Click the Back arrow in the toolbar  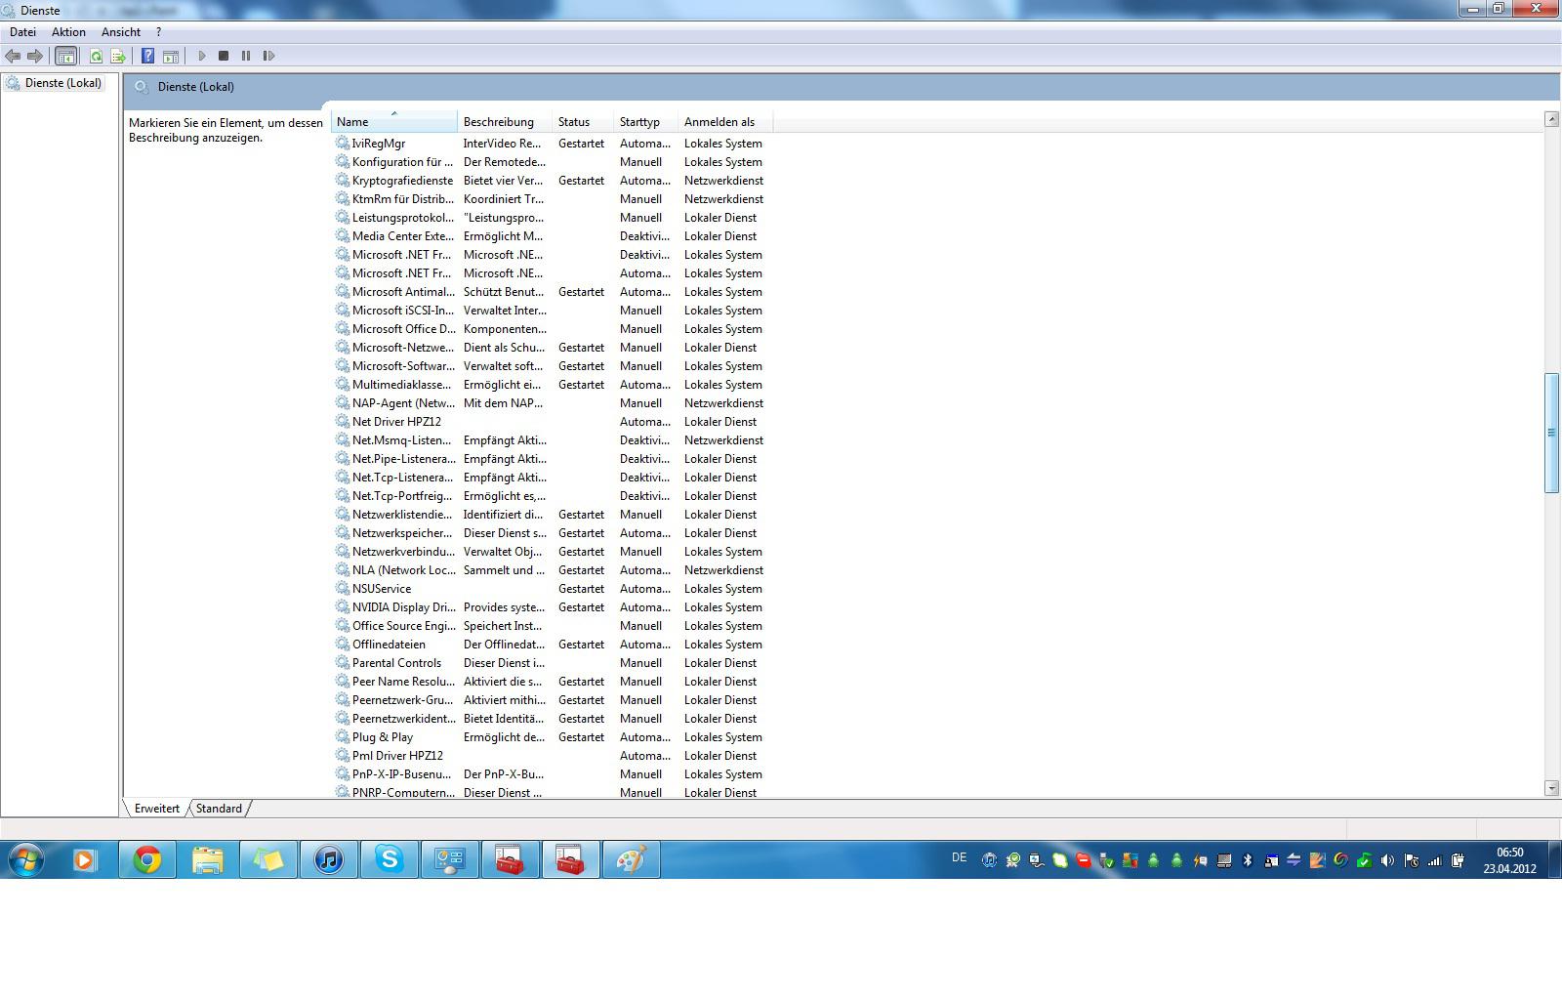13,57
